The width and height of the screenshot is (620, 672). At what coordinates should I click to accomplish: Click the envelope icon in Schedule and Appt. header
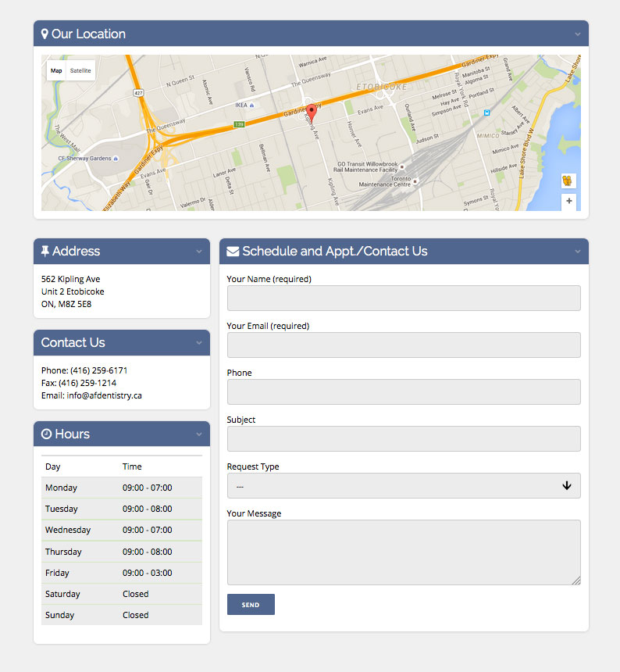(233, 251)
